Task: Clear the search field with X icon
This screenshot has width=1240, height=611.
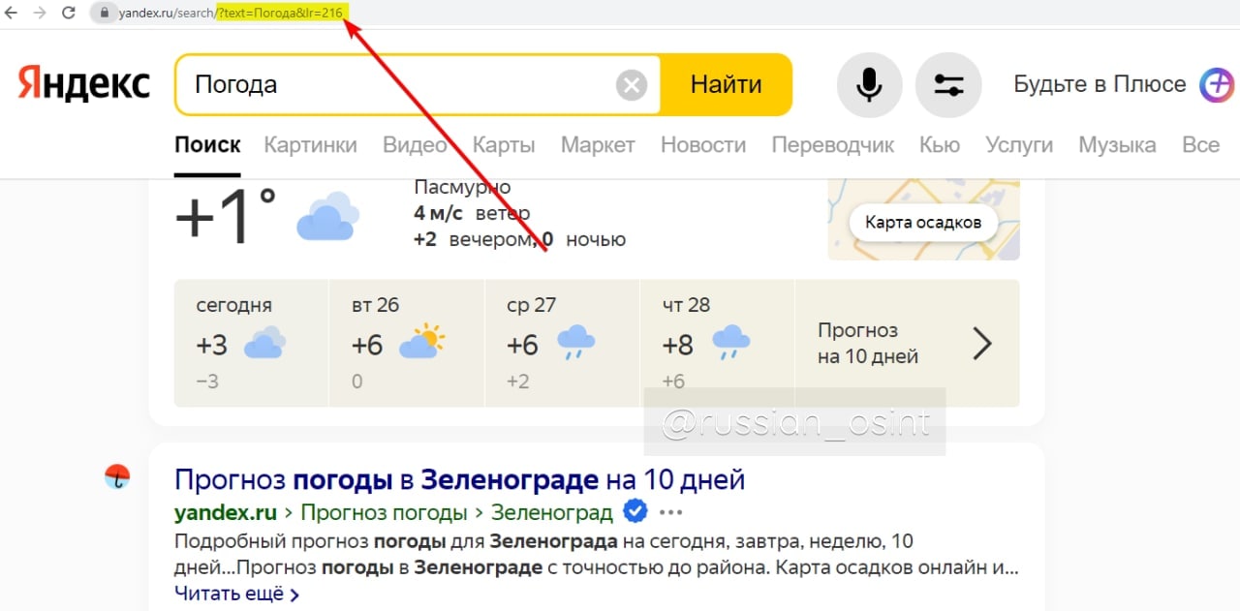Action: [632, 85]
